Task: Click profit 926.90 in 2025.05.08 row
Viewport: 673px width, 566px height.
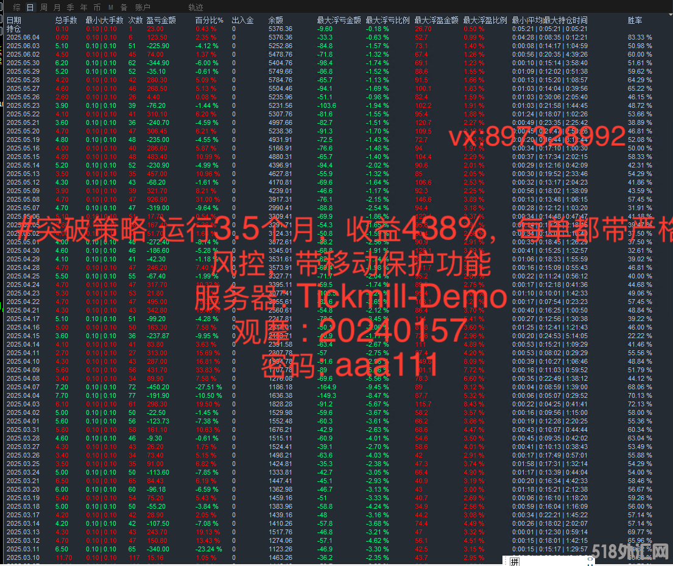Action: point(157,199)
